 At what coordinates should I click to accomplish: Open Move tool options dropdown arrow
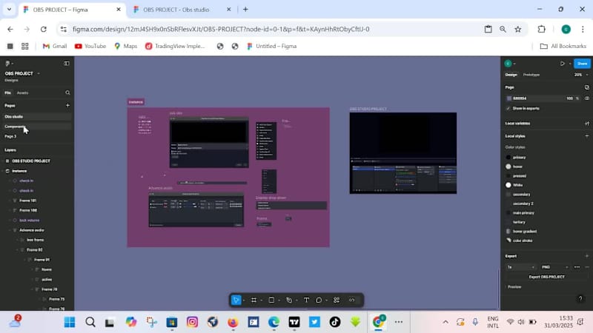(244, 300)
